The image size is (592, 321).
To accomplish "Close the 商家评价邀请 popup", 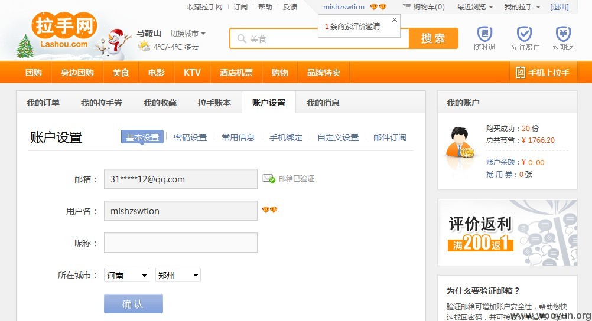I will pyautogui.click(x=395, y=19).
